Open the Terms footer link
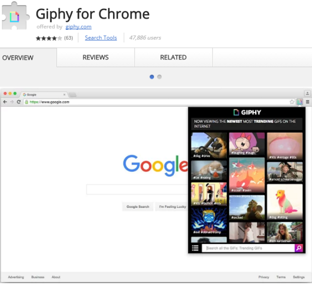 point(281,277)
